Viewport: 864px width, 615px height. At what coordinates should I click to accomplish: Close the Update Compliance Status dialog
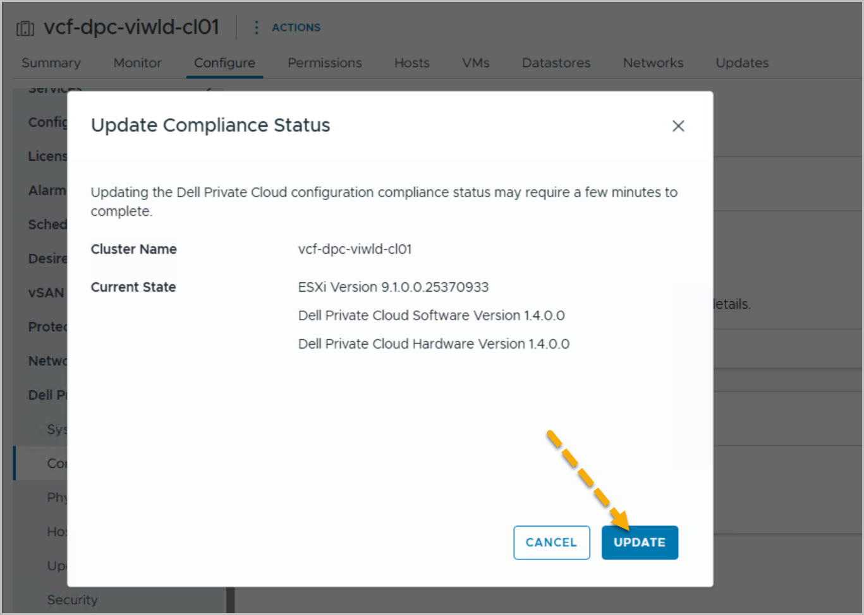point(678,126)
